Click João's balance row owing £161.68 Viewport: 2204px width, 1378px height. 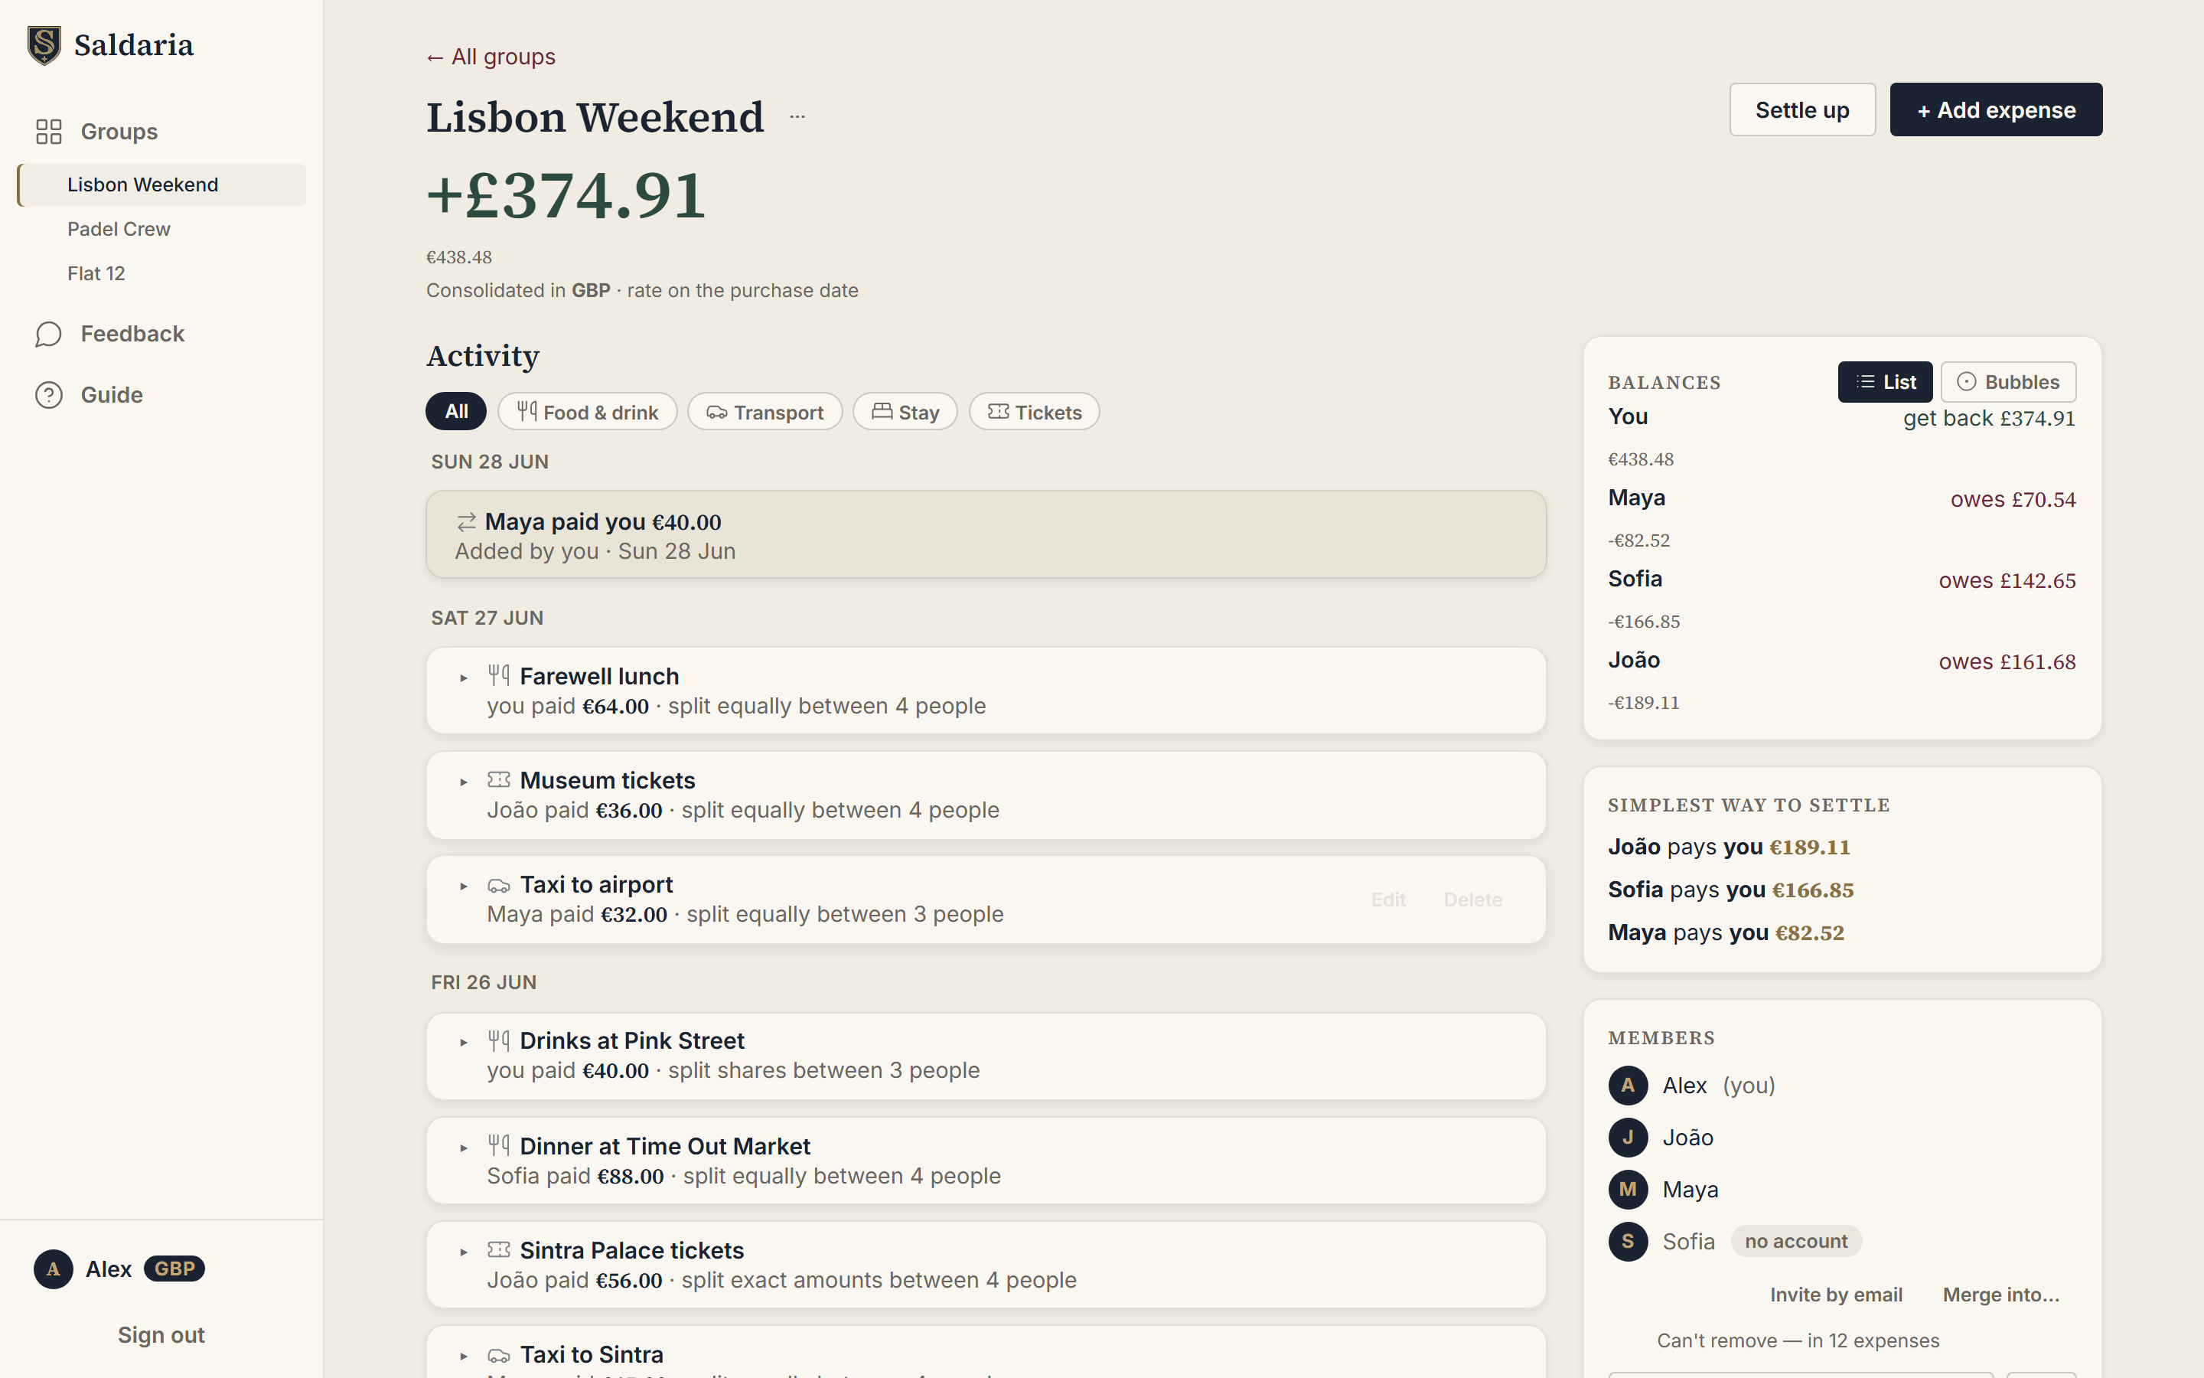pos(1841,680)
